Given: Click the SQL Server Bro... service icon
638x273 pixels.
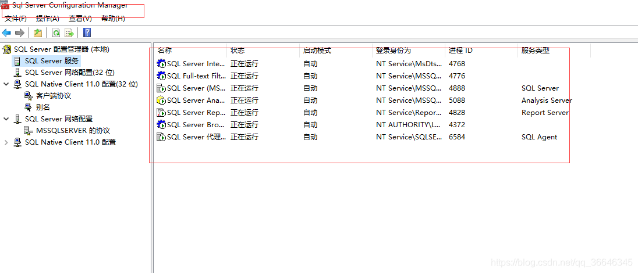Looking at the screenshot, I should point(161,125).
